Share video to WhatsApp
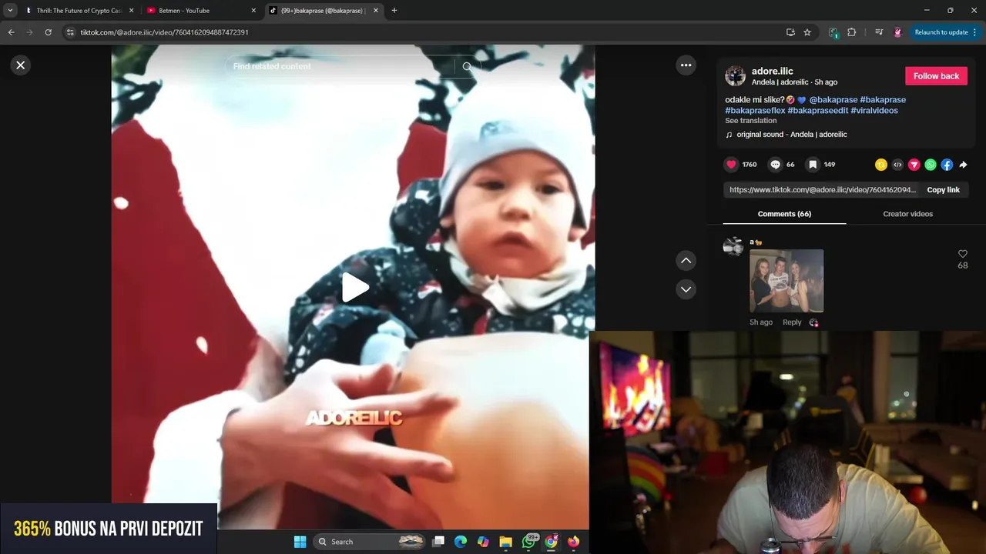Viewport: 986px width, 554px height. pos(931,165)
